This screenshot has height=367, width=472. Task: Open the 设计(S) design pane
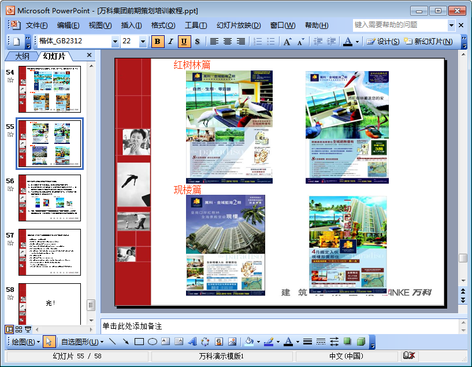382,41
